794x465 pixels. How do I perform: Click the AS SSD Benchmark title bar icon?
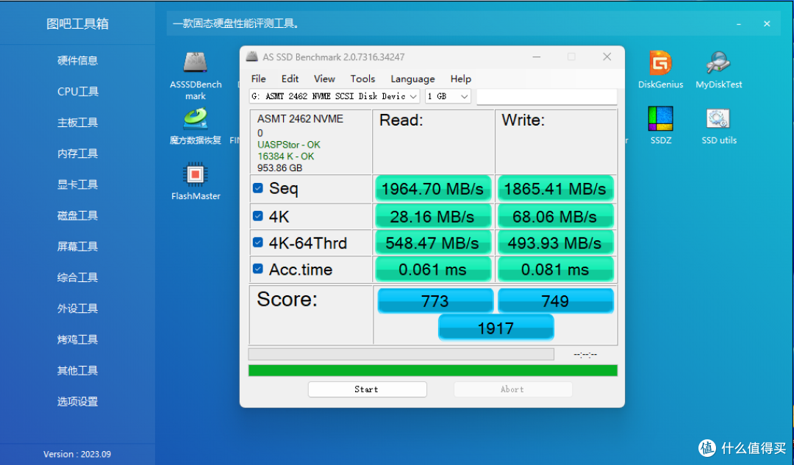click(x=251, y=57)
